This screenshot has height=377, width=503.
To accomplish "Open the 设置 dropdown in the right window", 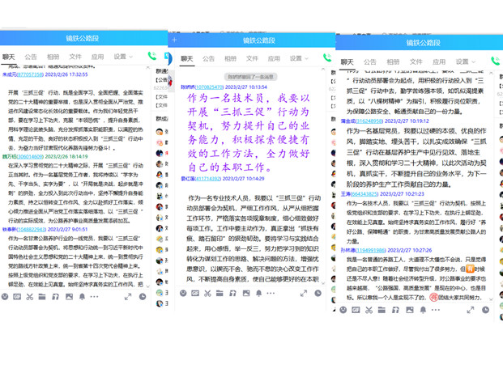I will pos(464,61).
